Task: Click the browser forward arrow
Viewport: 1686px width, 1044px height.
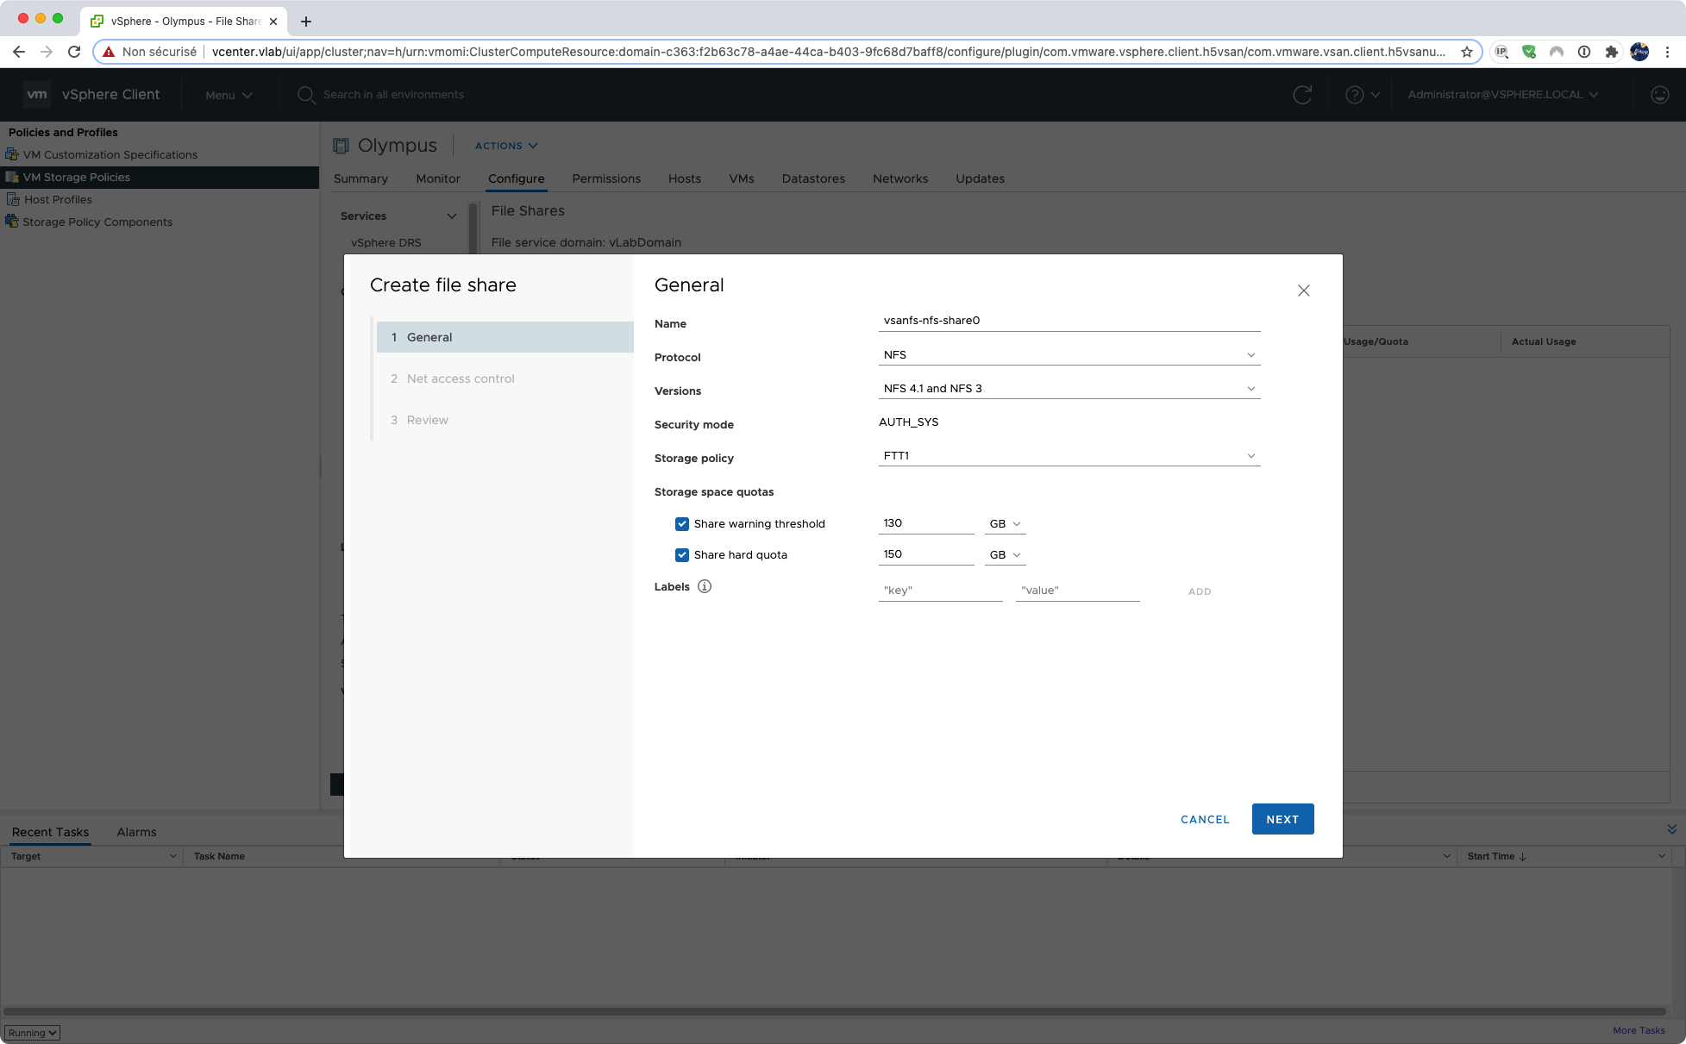Action: (x=47, y=52)
